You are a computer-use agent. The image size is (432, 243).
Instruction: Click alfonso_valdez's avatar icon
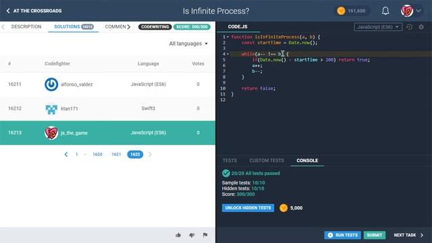click(51, 84)
